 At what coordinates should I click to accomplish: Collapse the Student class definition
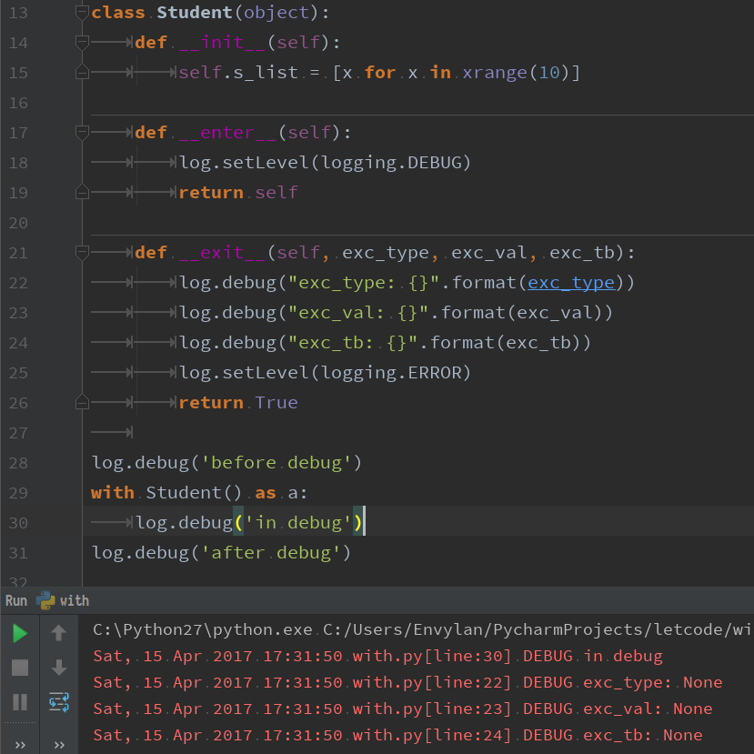click(x=81, y=13)
